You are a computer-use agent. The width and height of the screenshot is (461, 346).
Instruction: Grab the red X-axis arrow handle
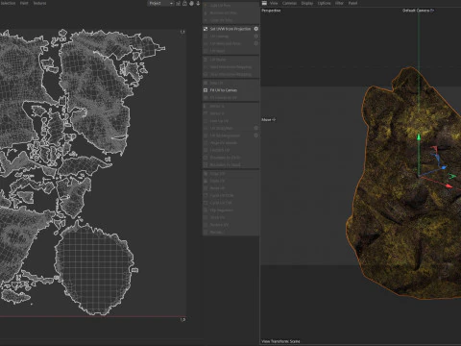tap(449, 185)
